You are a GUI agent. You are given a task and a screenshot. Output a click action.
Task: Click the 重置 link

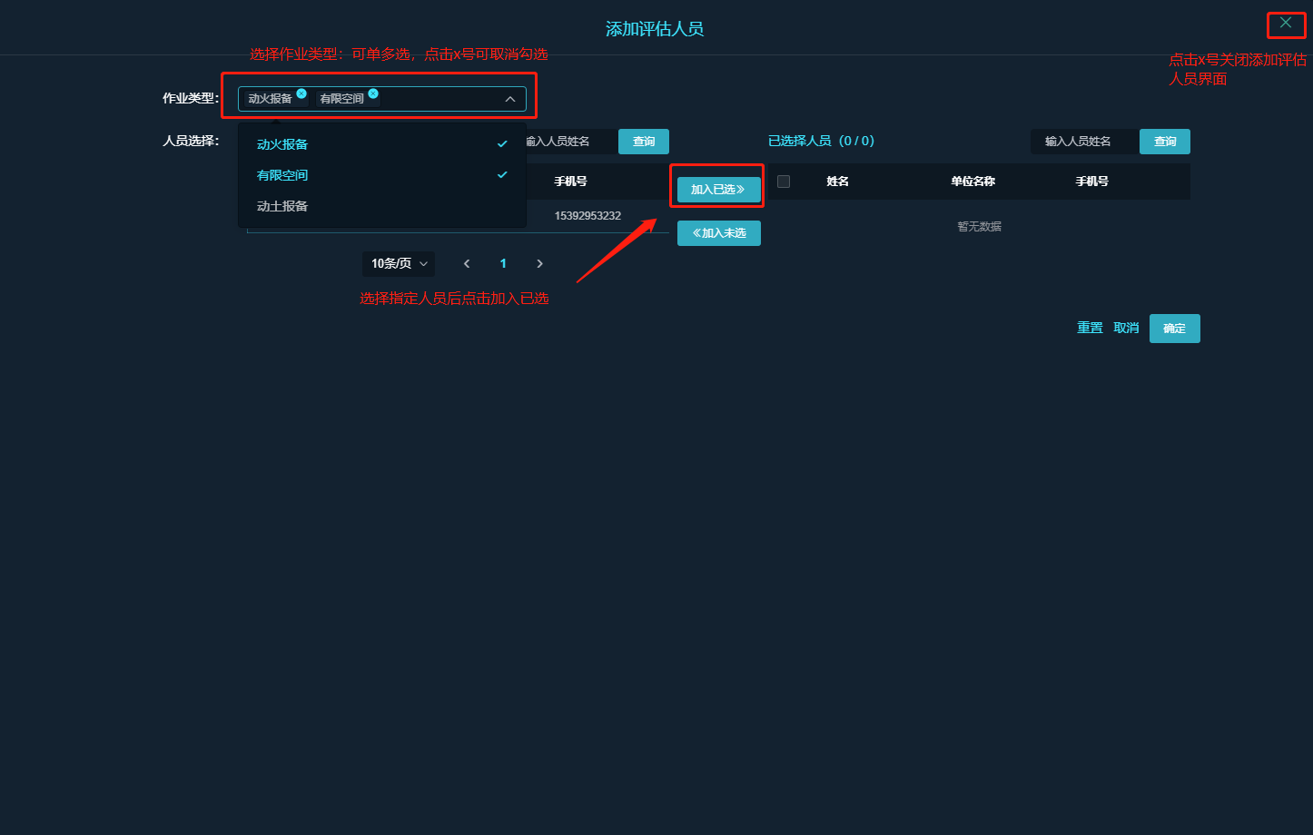click(1090, 328)
